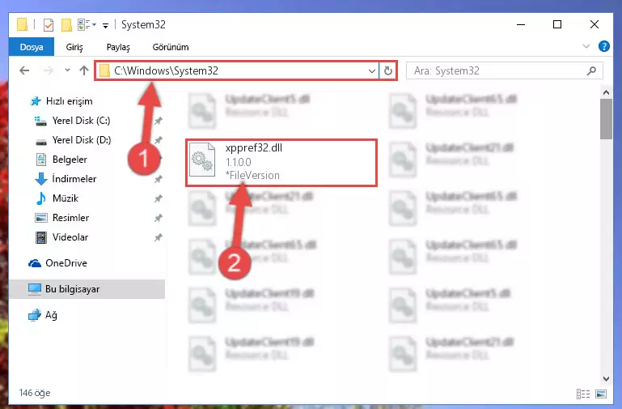Select the xppref32.dll file
The height and width of the screenshot is (409, 622).
click(281, 163)
